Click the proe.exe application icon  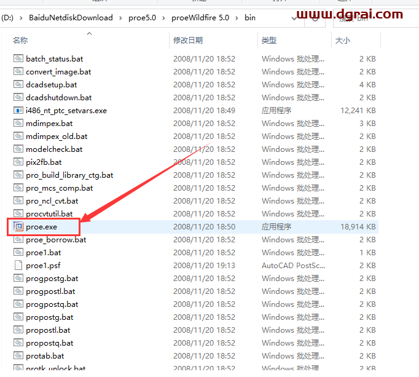pos(18,226)
